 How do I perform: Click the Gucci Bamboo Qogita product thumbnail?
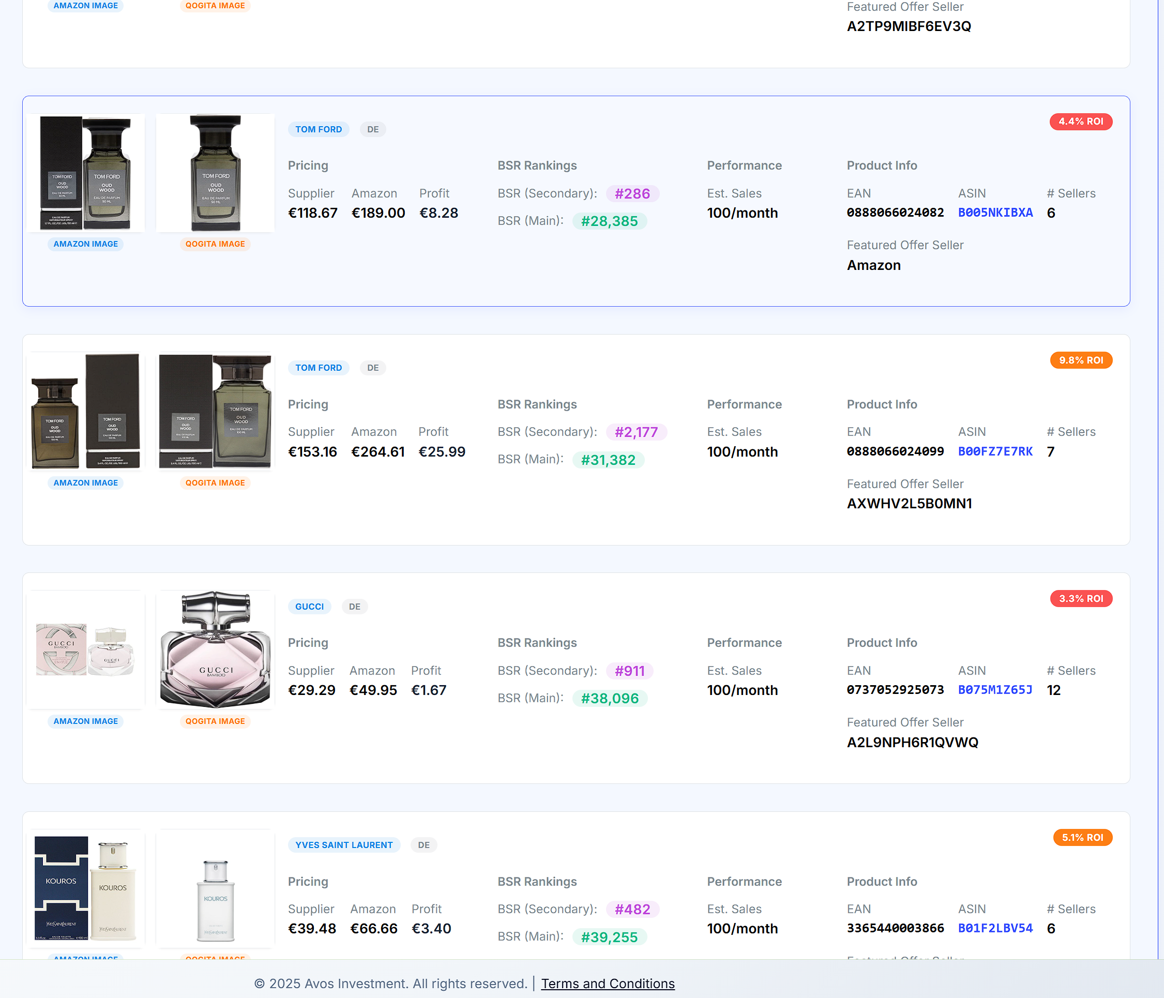pos(215,649)
